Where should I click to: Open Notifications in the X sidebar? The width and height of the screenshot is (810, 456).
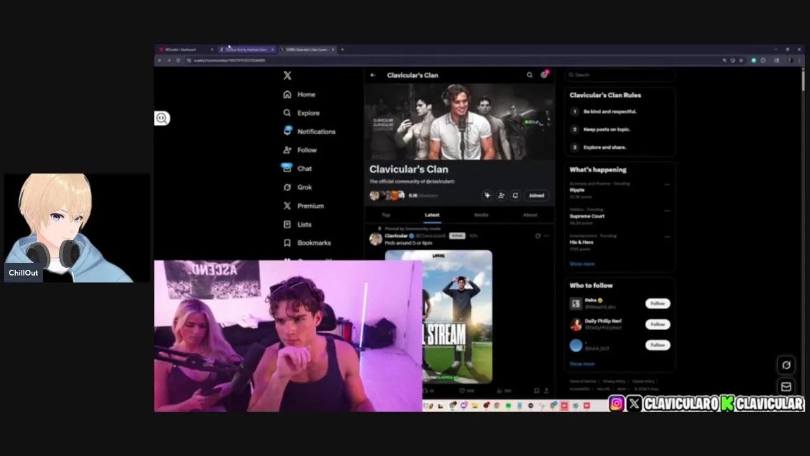(309, 131)
